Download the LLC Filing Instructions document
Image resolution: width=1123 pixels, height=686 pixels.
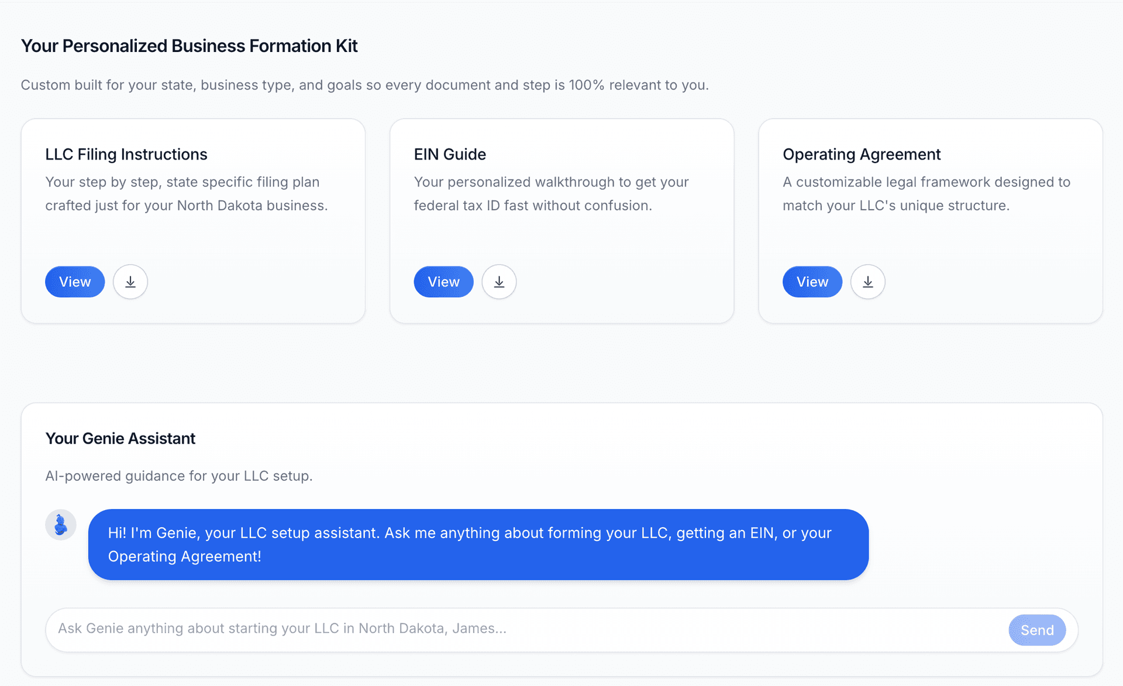coord(130,282)
